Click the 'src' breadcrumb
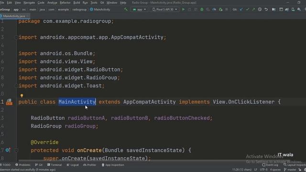 pyautogui.click(x=24, y=10)
